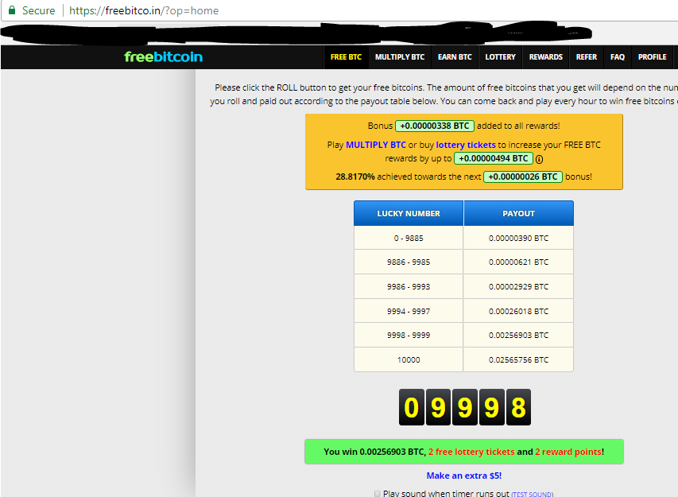The width and height of the screenshot is (678, 497).
Task: Click the green secure padlock icon
Action: click(x=12, y=10)
